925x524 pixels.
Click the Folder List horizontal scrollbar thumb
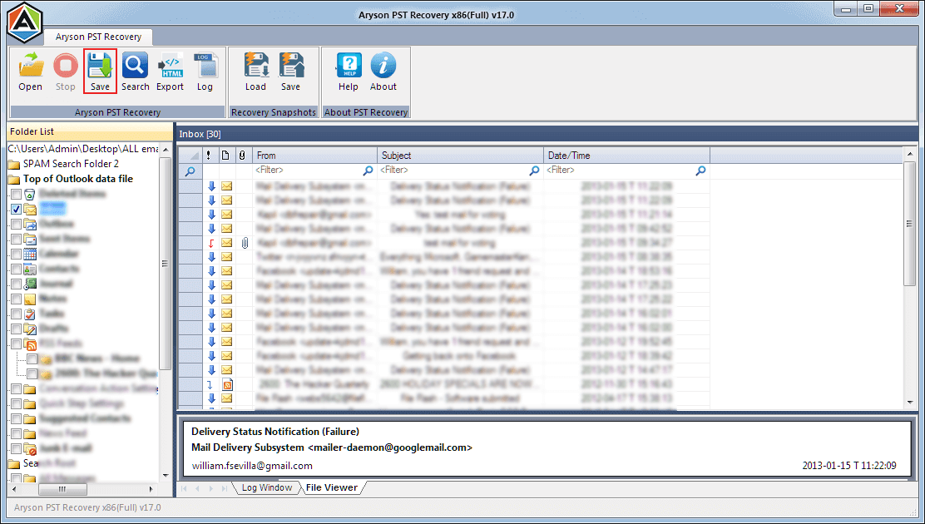[x=62, y=489]
